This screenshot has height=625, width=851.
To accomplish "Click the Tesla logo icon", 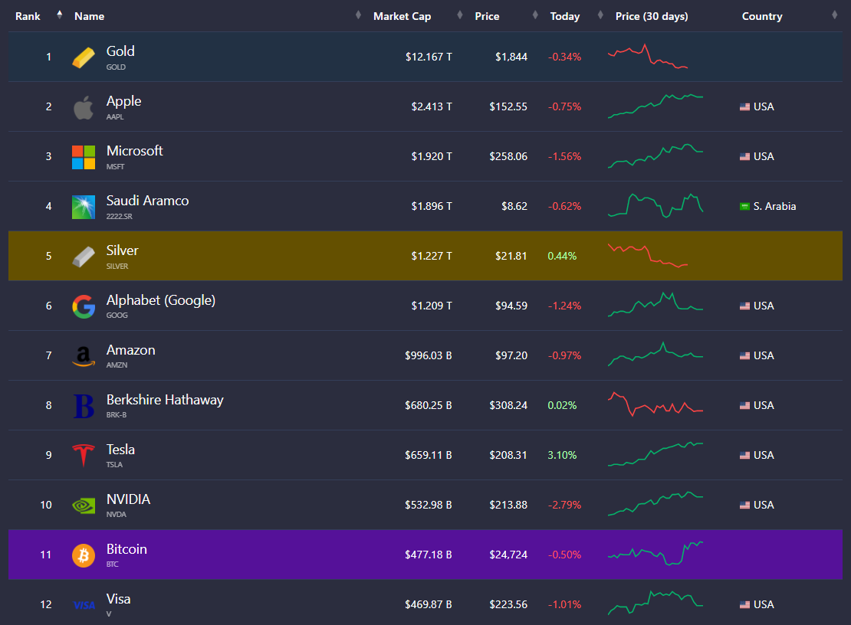I will 84,455.
